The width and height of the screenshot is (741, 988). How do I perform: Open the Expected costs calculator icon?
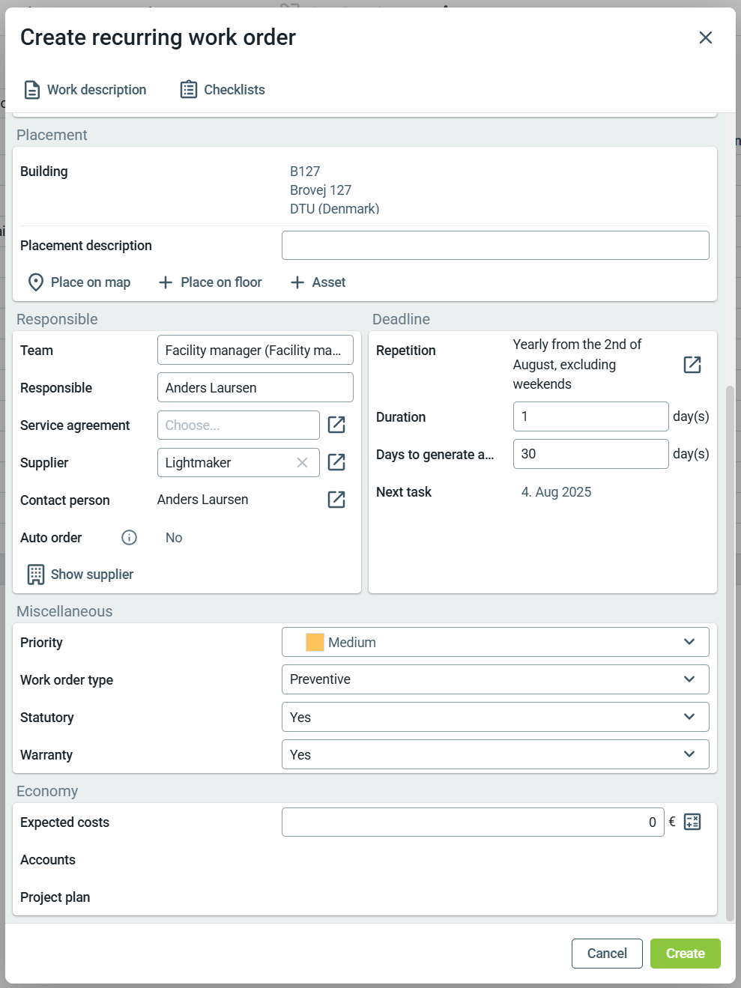tap(692, 822)
